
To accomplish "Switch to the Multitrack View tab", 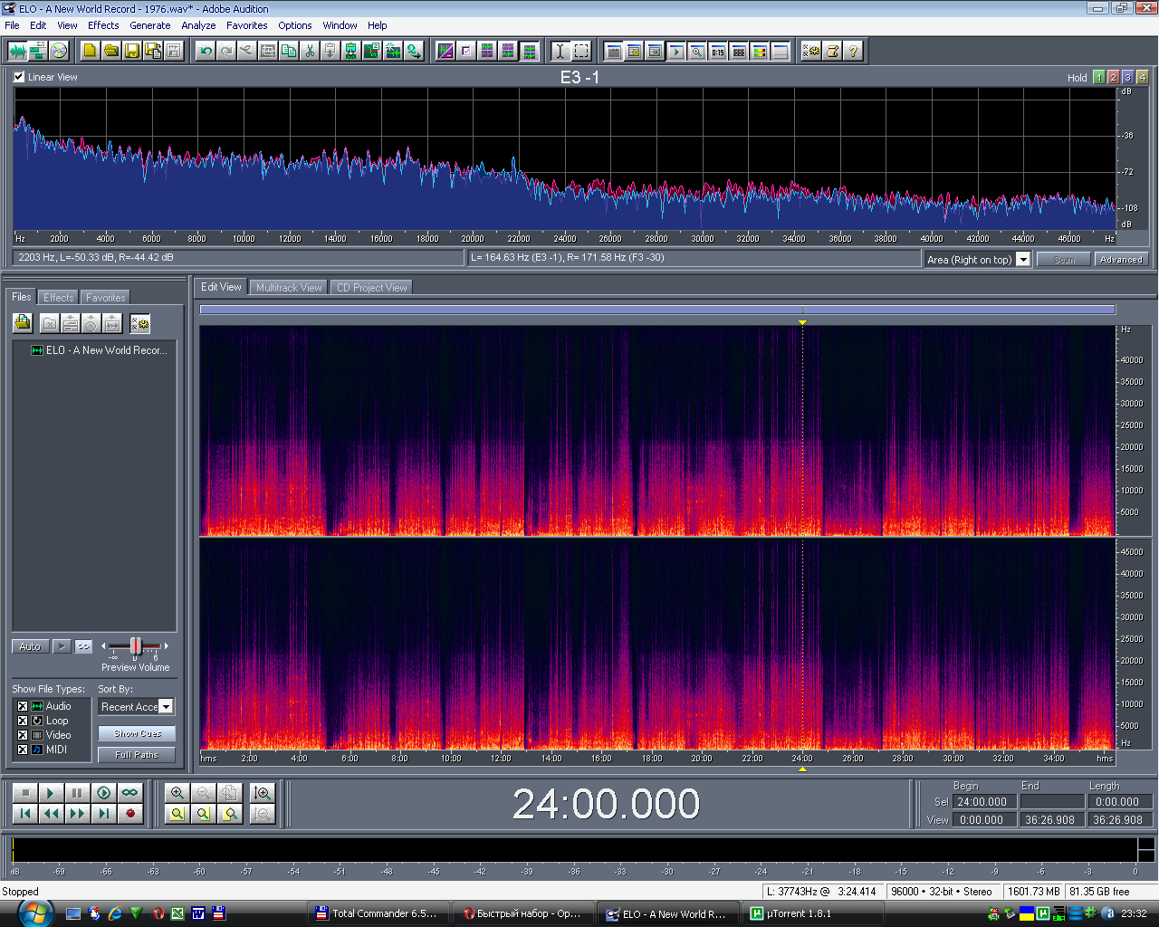I will pyautogui.click(x=289, y=288).
